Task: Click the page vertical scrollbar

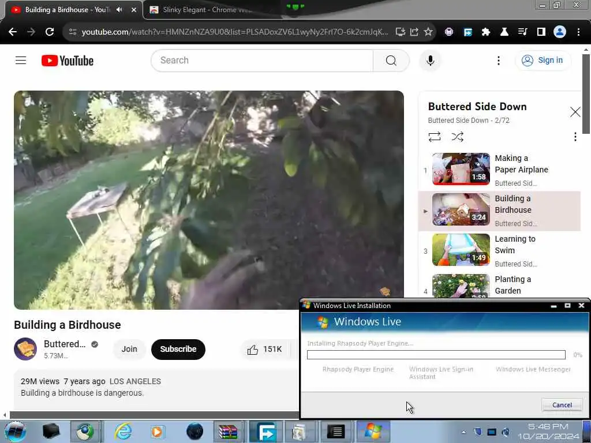Action: pyautogui.click(x=586, y=94)
